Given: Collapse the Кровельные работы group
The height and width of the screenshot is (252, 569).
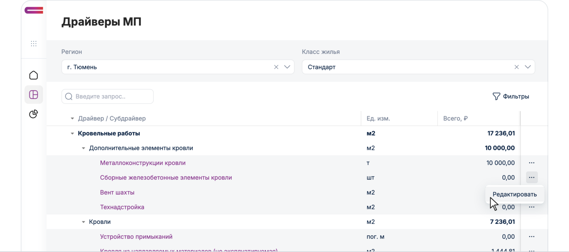Looking at the screenshot, I should pyautogui.click(x=72, y=133).
